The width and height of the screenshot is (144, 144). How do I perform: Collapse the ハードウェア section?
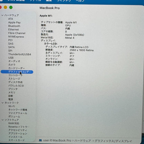(2, 15)
